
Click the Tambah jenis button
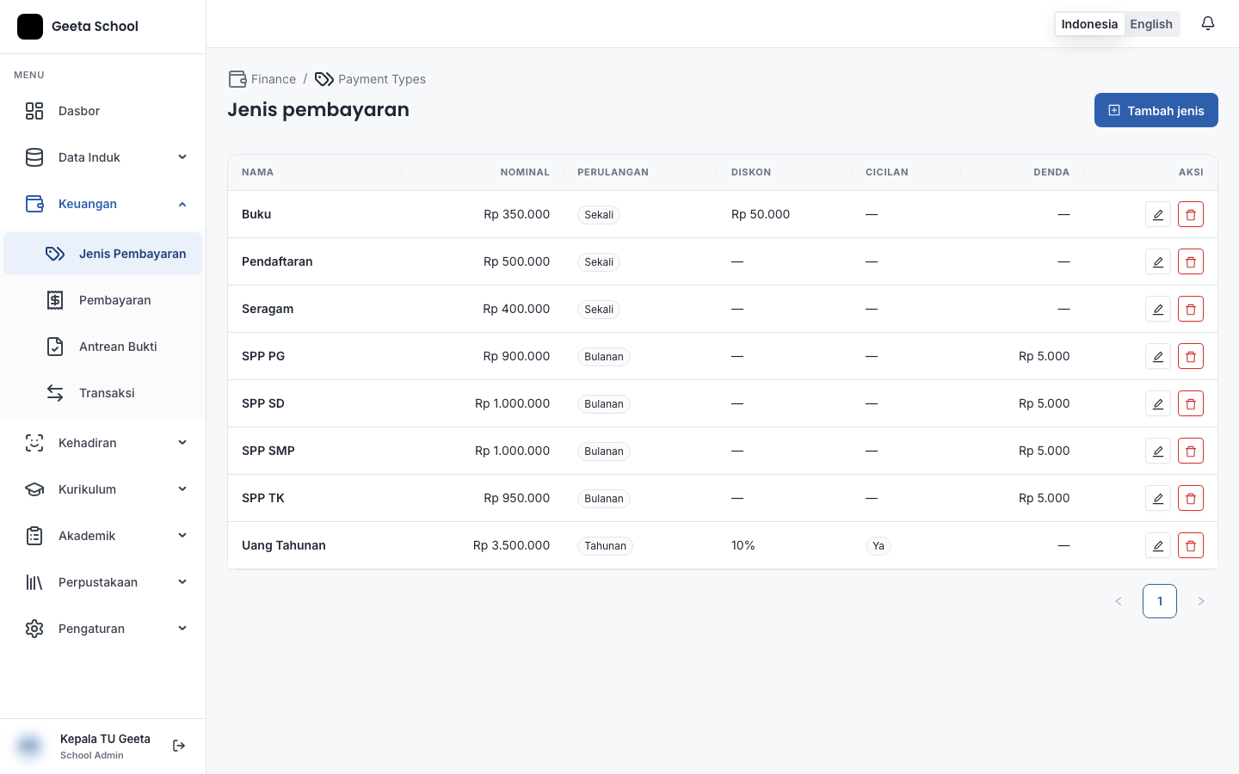click(x=1156, y=110)
